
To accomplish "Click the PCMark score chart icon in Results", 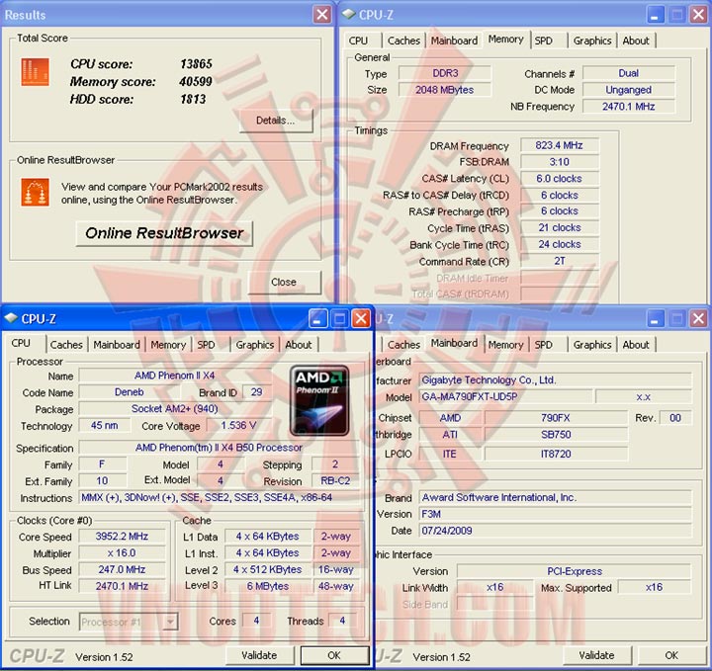I will tap(35, 72).
